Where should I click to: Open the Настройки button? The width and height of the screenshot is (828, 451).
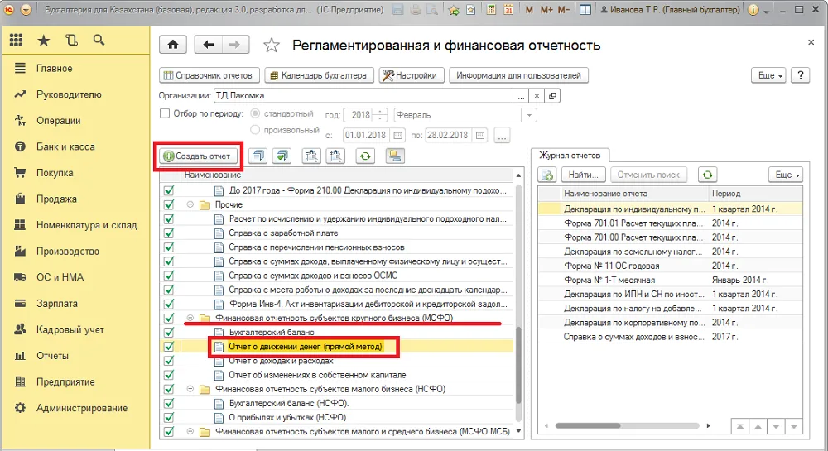point(411,75)
